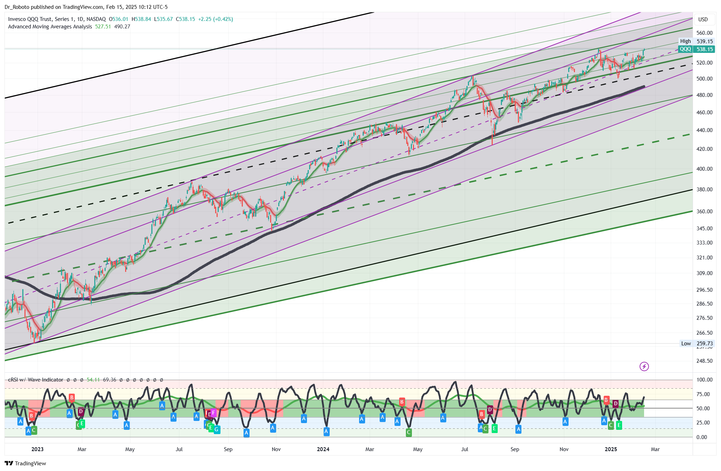Image resolution: width=721 pixels, height=471 pixels.
Task: Click the open price O536.01
Action: click(118, 19)
